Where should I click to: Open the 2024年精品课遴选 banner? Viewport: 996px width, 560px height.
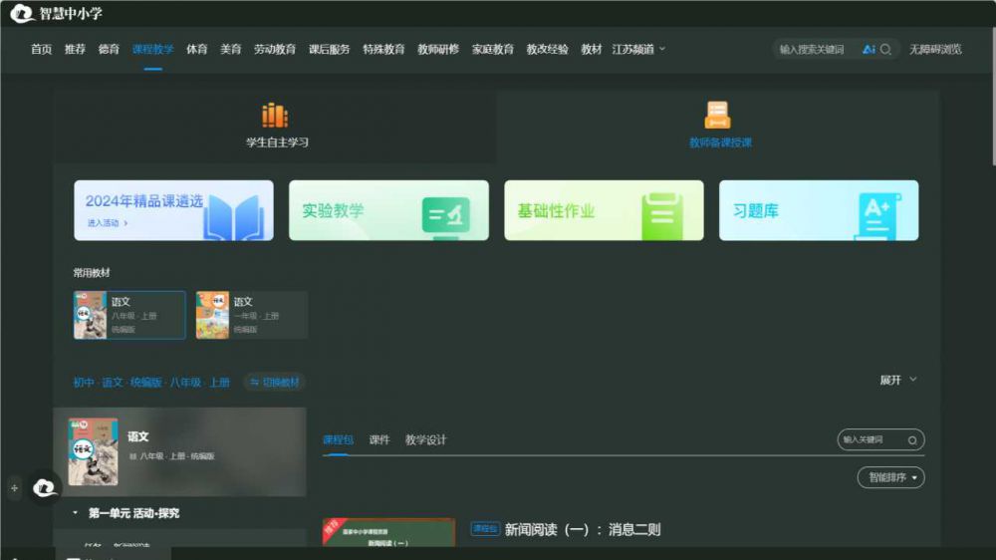(173, 210)
